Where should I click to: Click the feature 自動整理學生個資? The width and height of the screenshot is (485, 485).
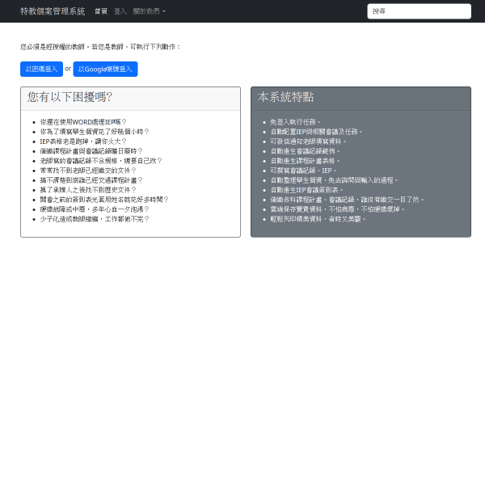click(x=334, y=180)
